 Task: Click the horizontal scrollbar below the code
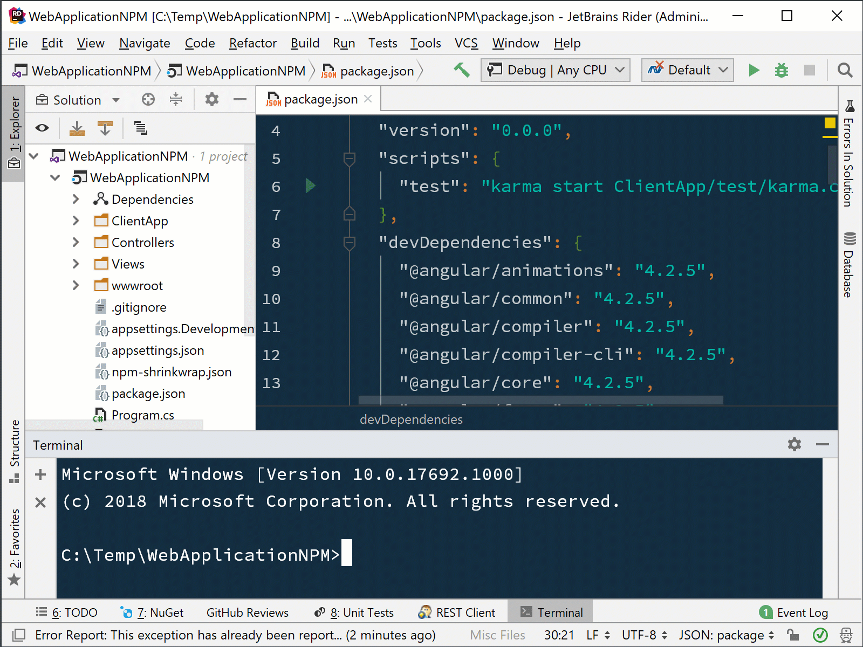(539, 400)
